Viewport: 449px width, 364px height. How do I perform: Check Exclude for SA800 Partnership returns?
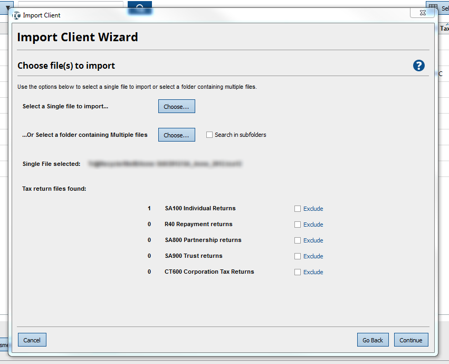[x=298, y=240]
